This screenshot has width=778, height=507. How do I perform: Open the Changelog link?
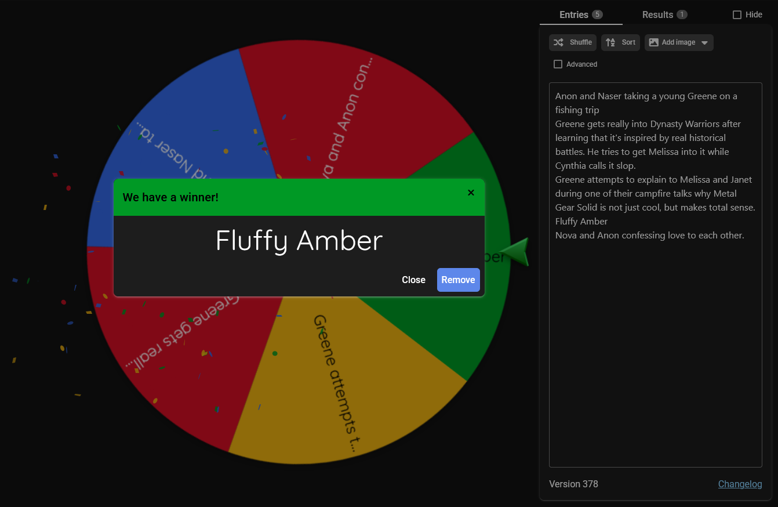point(740,484)
